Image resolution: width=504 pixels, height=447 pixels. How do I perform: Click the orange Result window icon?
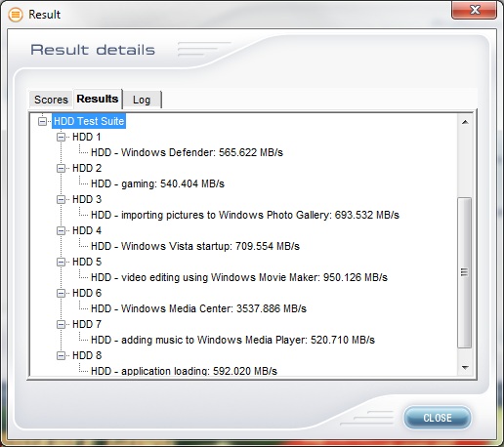pos(16,15)
